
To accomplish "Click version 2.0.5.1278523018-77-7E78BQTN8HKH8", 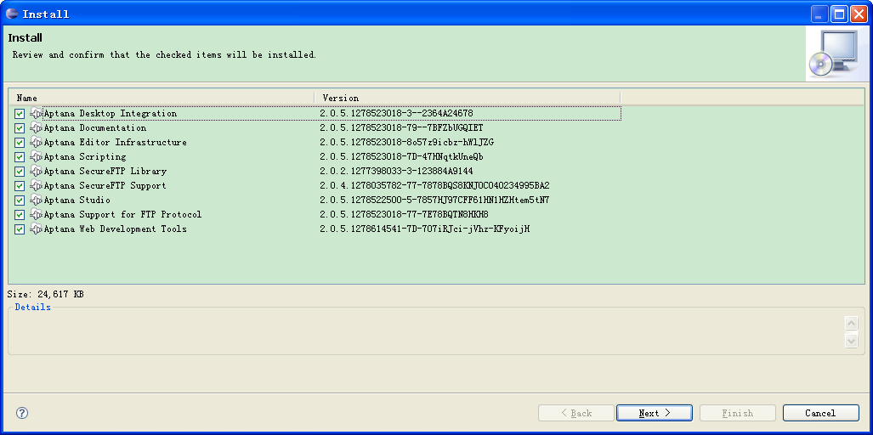I will [405, 215].
